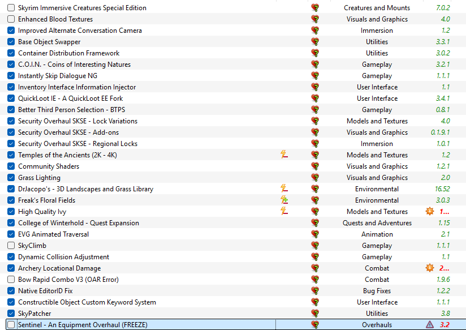Select College of Winterhold - Quest Expansion name

[x=79, y=223]
